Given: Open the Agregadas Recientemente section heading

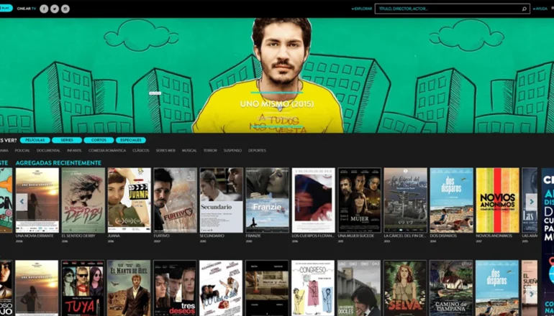Looking at the screenshot, I should (58, 163).
